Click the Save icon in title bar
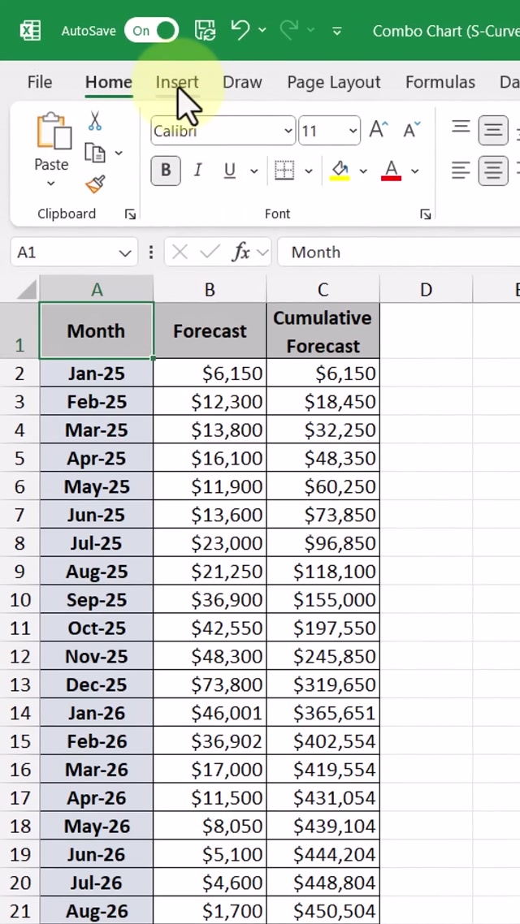The height and width of the screenshot is (924, 520). pyautogui.click(x=206, y=31)
